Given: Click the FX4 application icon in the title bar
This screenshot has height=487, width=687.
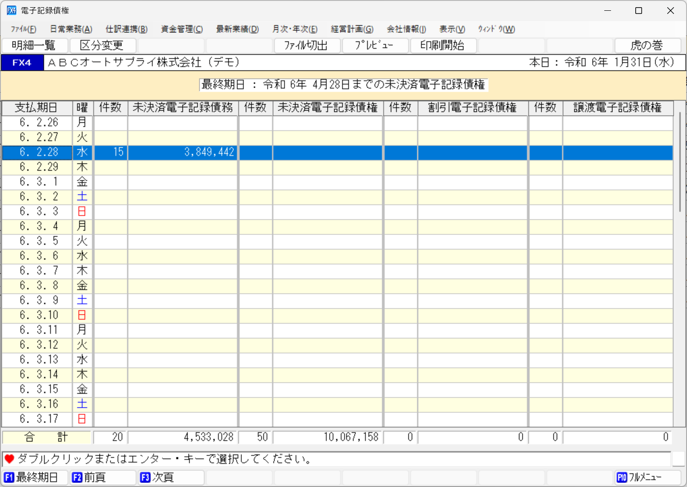Looking at the screenshot, I should click(11, 10).
